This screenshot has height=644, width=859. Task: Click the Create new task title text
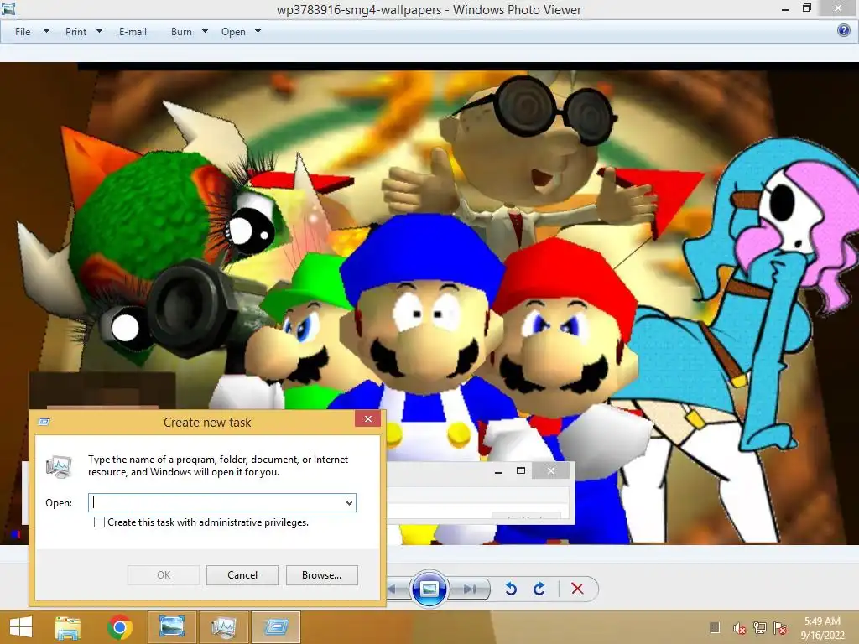(x=207, y=423)
